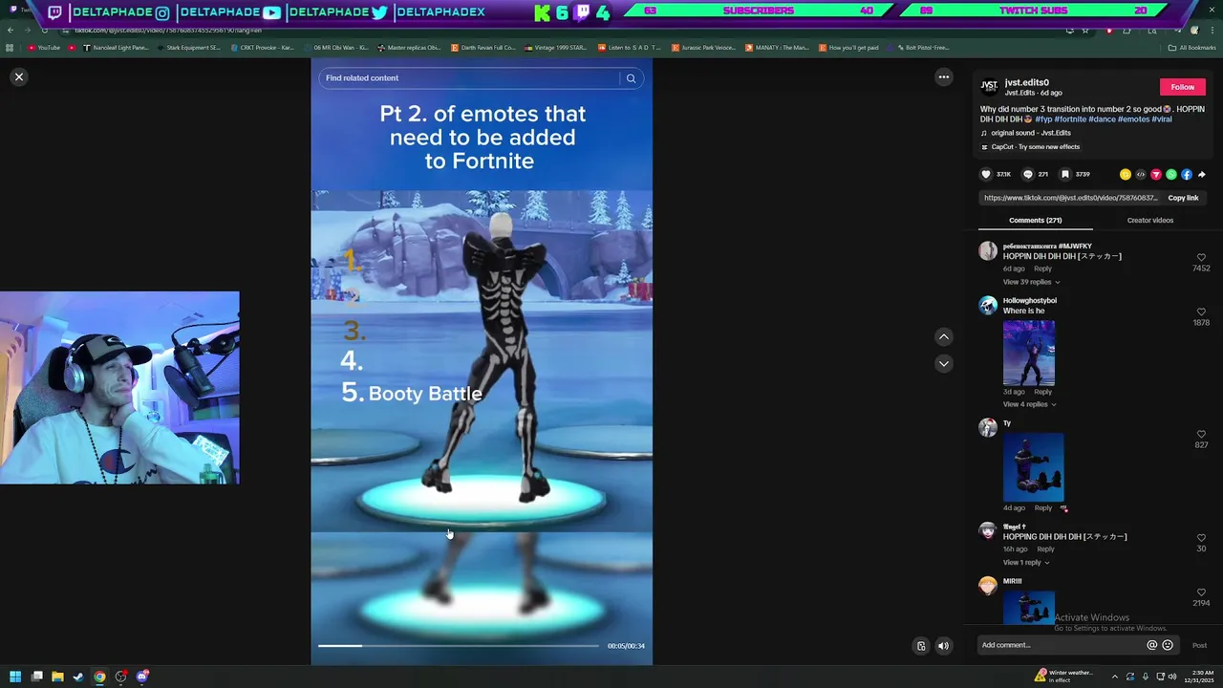
Task: Open the Jurassic Park Veloce... bookmark
Action: (x=704, y=47)
